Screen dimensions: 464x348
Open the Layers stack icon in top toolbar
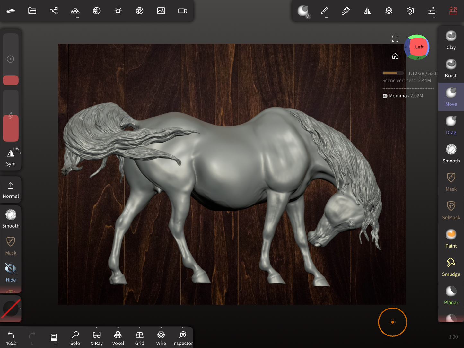click(389, 11)
